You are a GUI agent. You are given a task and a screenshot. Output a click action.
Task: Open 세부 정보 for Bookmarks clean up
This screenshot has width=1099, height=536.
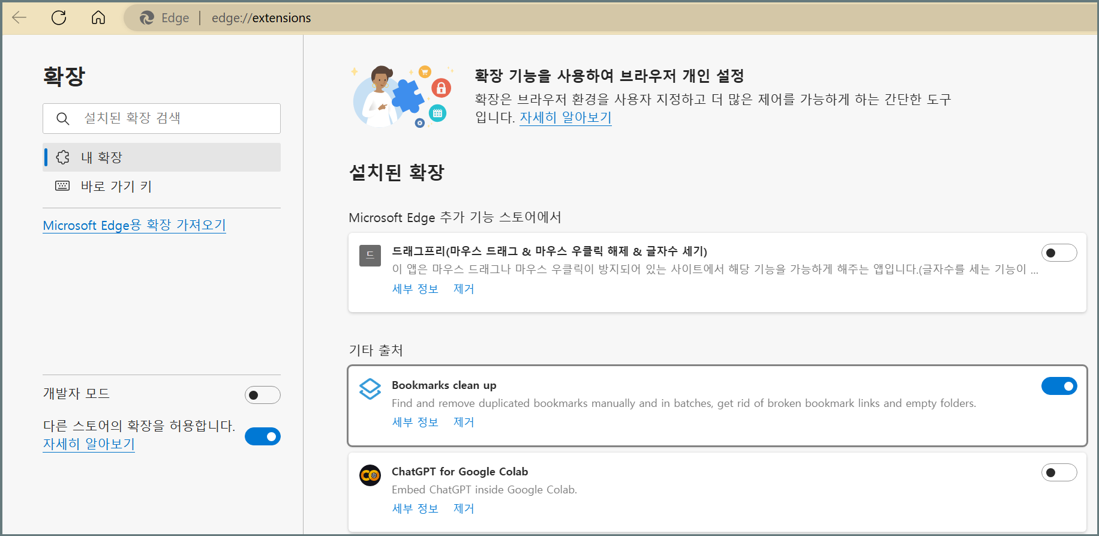click(415, 422)
